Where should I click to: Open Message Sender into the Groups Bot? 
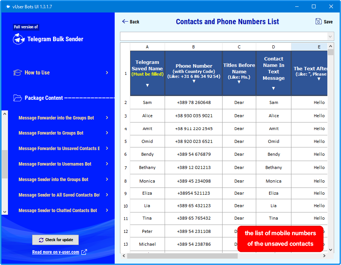point(53,180)
